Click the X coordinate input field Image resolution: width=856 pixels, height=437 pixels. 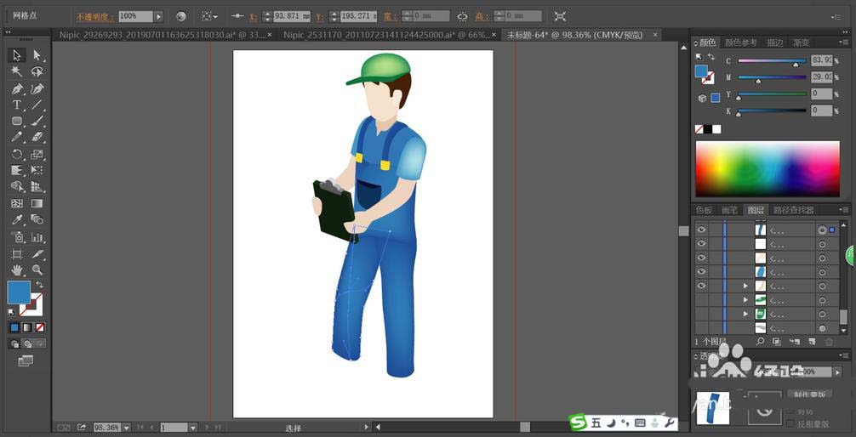pos(292,16)
